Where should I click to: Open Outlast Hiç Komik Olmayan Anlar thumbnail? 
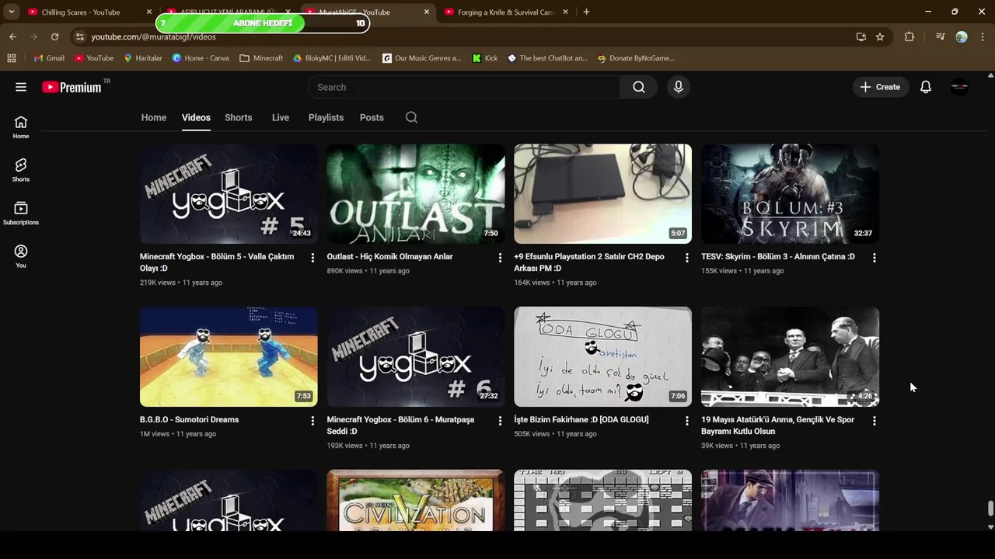click(416, 193)
